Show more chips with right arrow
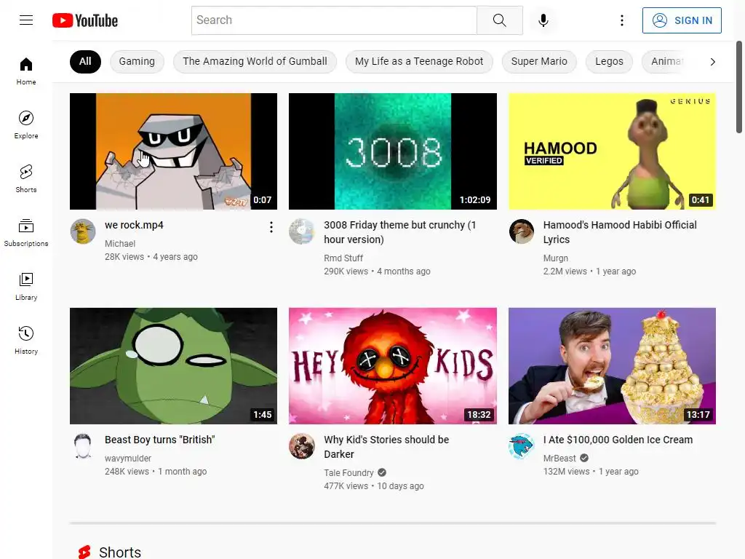745x559 pixels. point(712,62)
